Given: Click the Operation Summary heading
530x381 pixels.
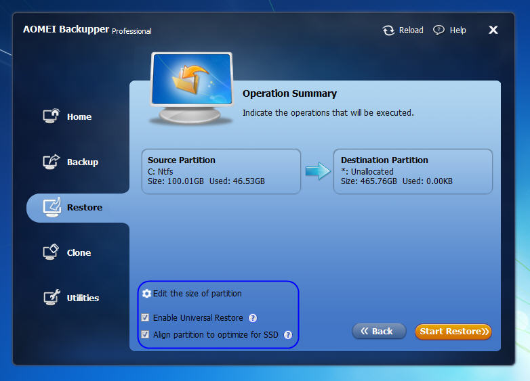Looking at the screenshot, I should (289, 93).
